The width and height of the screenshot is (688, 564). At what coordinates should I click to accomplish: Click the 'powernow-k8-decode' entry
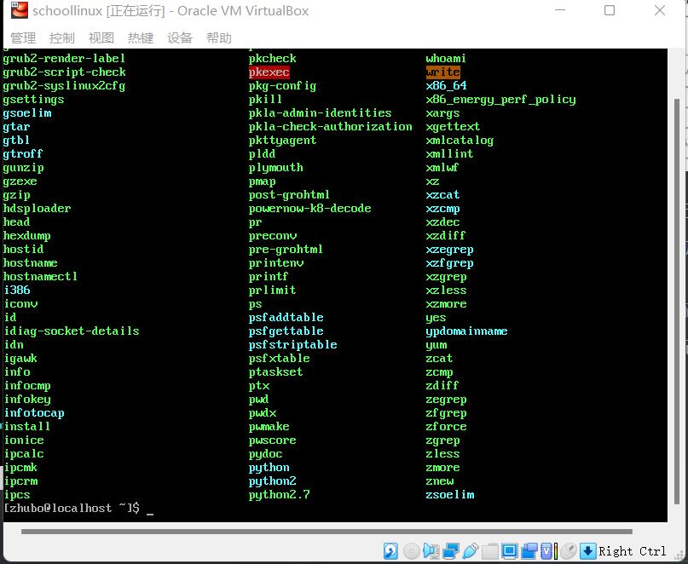pos(309,209)
